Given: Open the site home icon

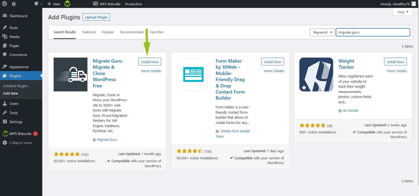Looking at the screenshot, I should tap(14, 4).
